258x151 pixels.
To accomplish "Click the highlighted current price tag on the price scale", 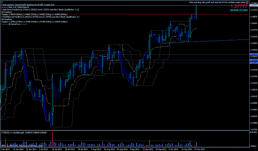I will coord(253,5).
